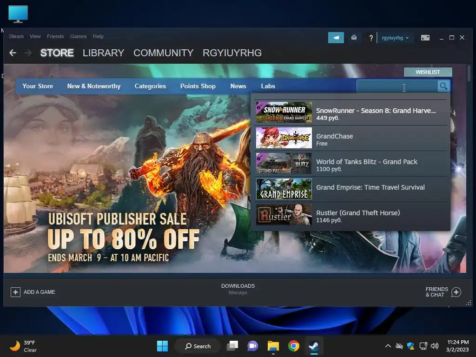This screenshot has height=357, width=476.
Task: Click the store search magnifier icon
Action: [x=443, y=86]
